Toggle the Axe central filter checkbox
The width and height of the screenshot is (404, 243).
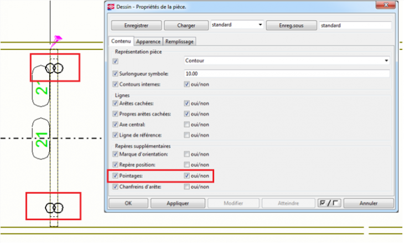point(115,125)
